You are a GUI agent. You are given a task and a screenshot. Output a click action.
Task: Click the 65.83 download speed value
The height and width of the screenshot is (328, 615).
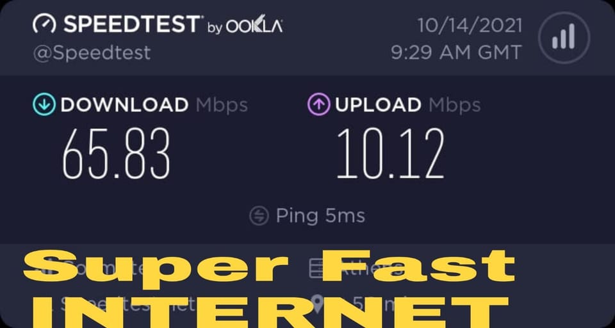click(116, 154)
